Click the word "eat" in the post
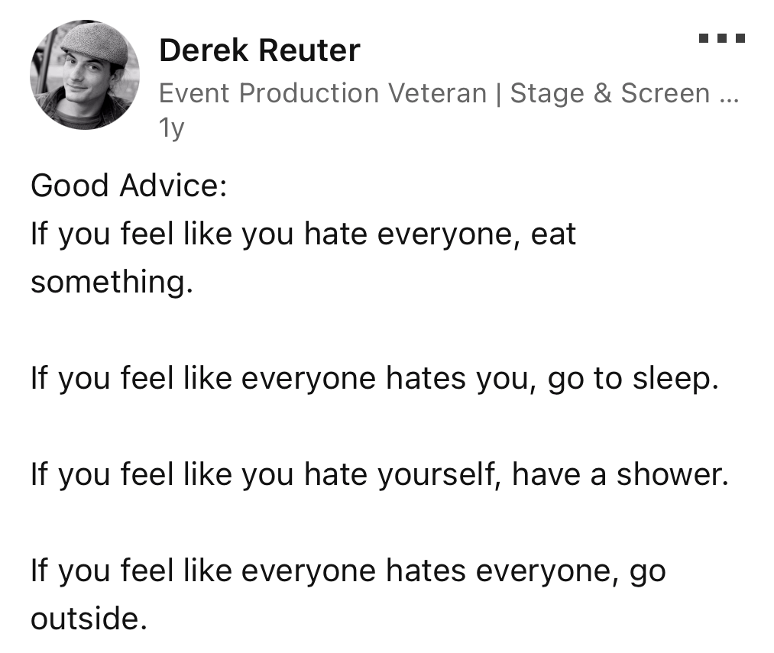 553,234
